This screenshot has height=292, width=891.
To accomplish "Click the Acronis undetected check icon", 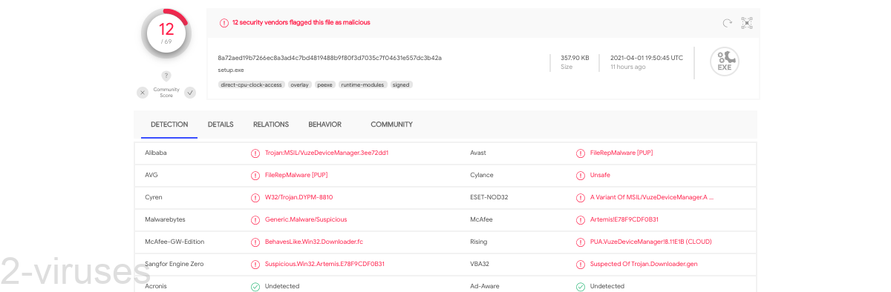I will click(x=255, y=287).
